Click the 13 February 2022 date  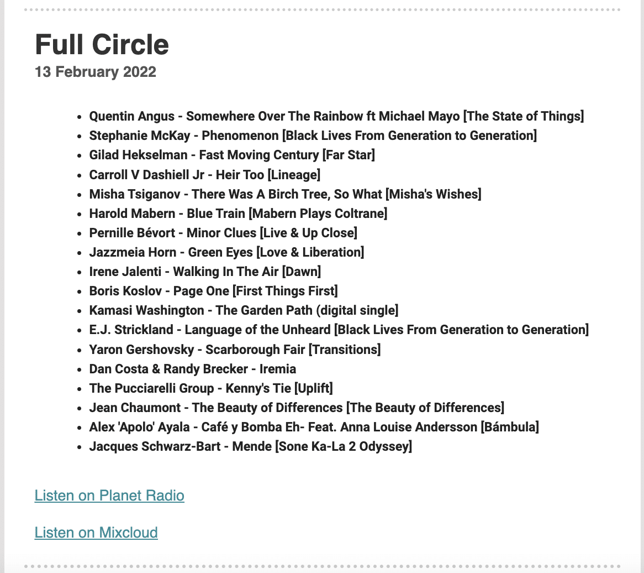96,71
